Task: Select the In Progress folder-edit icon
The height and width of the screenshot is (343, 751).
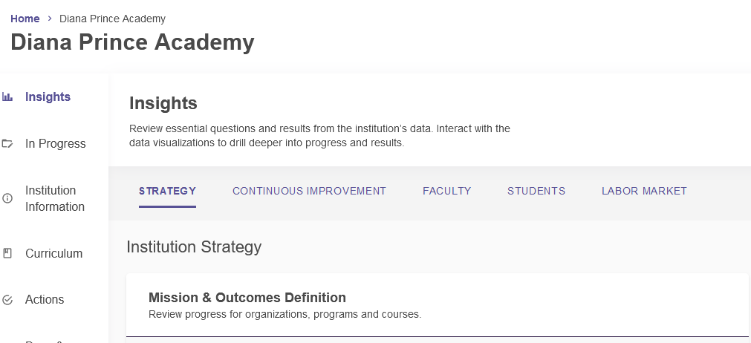Action: coord(7,143)
